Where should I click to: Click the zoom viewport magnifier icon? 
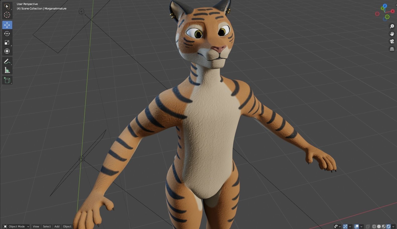pos(392,26)
